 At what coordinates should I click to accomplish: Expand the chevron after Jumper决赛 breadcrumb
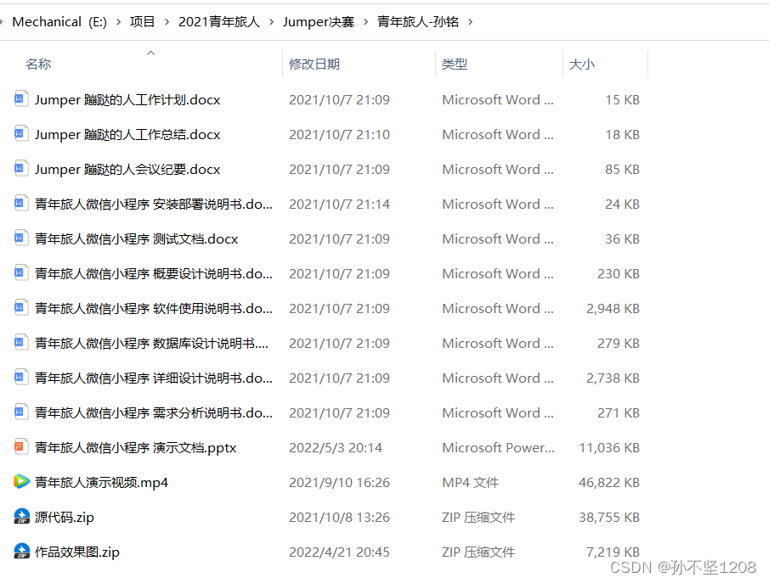366,22
